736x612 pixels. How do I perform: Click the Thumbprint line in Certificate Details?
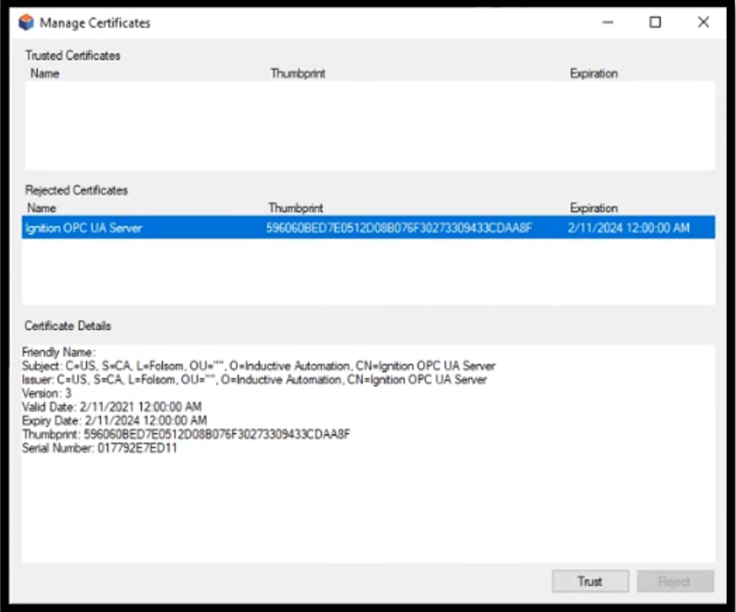(186, 434)
